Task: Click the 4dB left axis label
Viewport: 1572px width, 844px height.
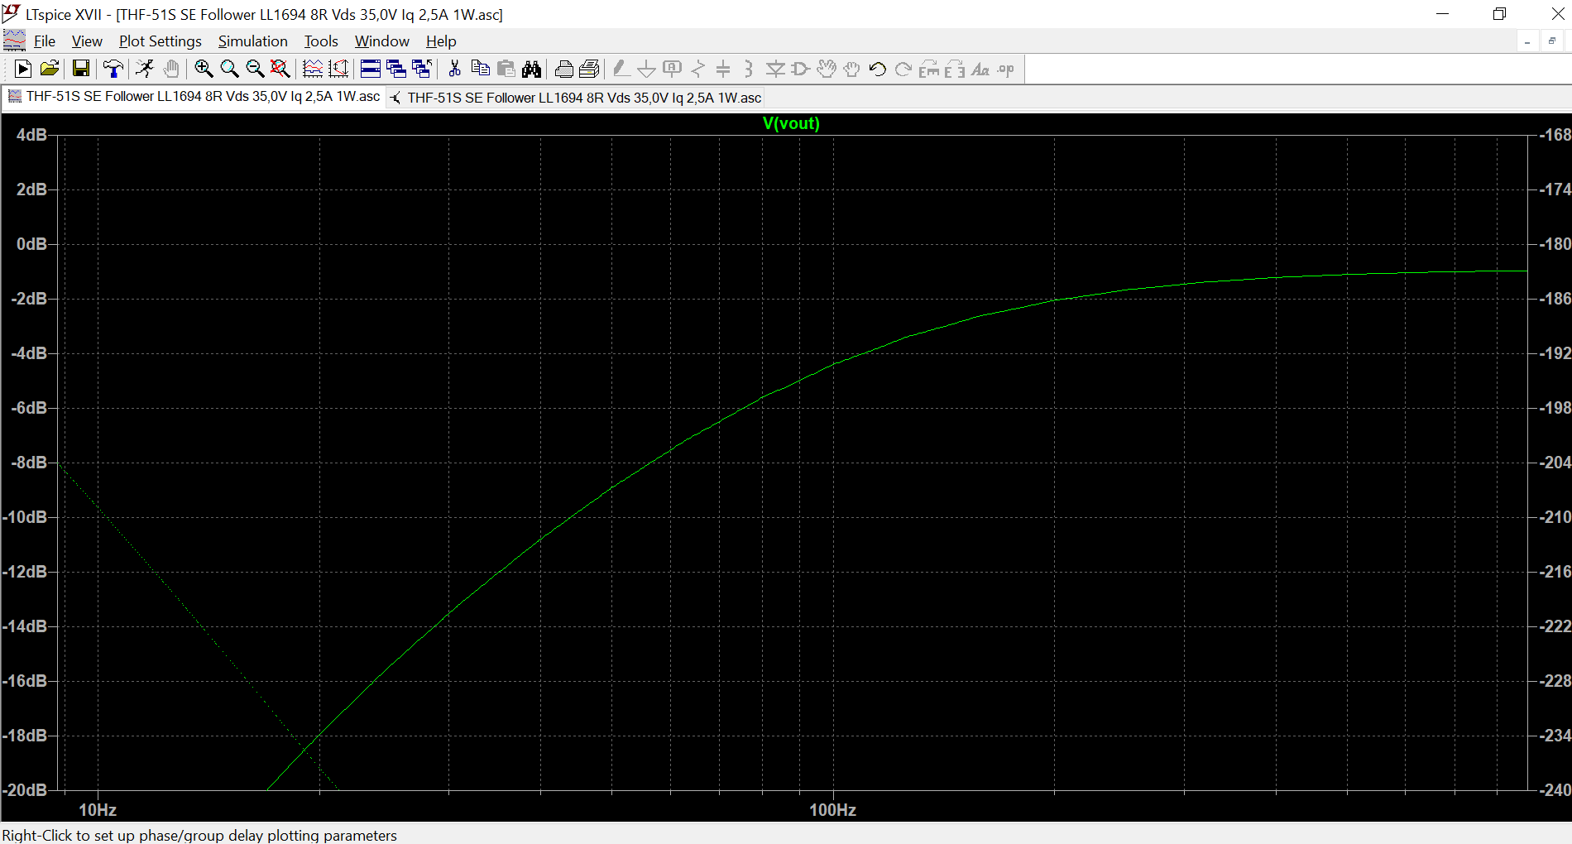Action: click(x=31, y=135)
